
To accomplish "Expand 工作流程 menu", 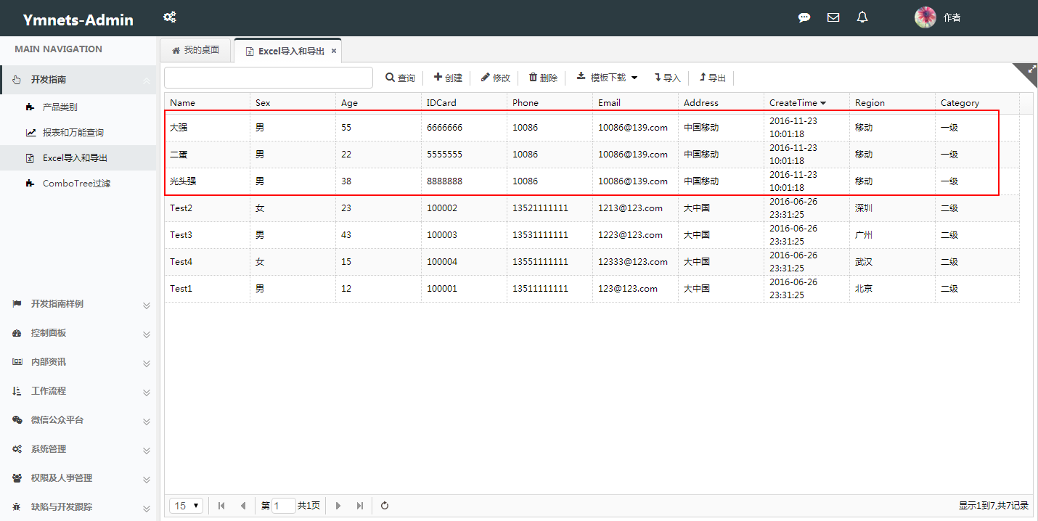I will pyautogui.click(x=78, y=391).
